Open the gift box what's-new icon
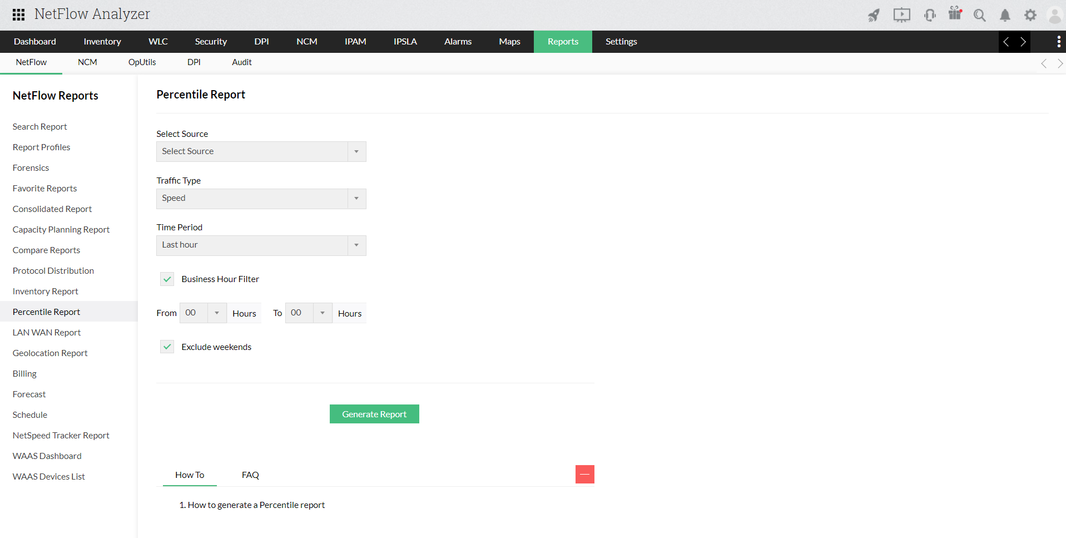Screen dimensions: 1066x538 (955, 14)
